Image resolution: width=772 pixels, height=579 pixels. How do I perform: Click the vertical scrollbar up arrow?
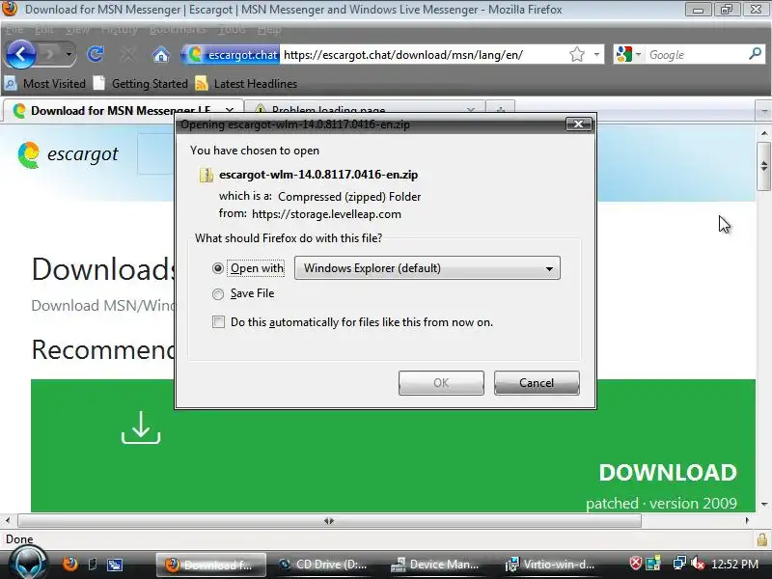coord(764,133)
